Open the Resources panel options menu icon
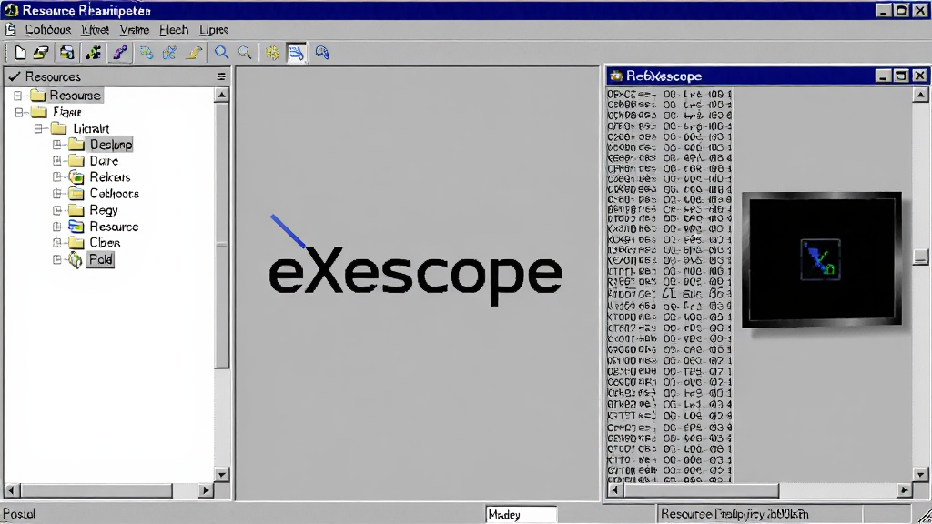The width and height of the screenshot is (932, 524). coord(221,76)
